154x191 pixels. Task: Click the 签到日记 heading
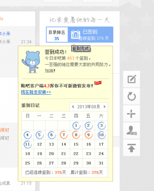30,105
